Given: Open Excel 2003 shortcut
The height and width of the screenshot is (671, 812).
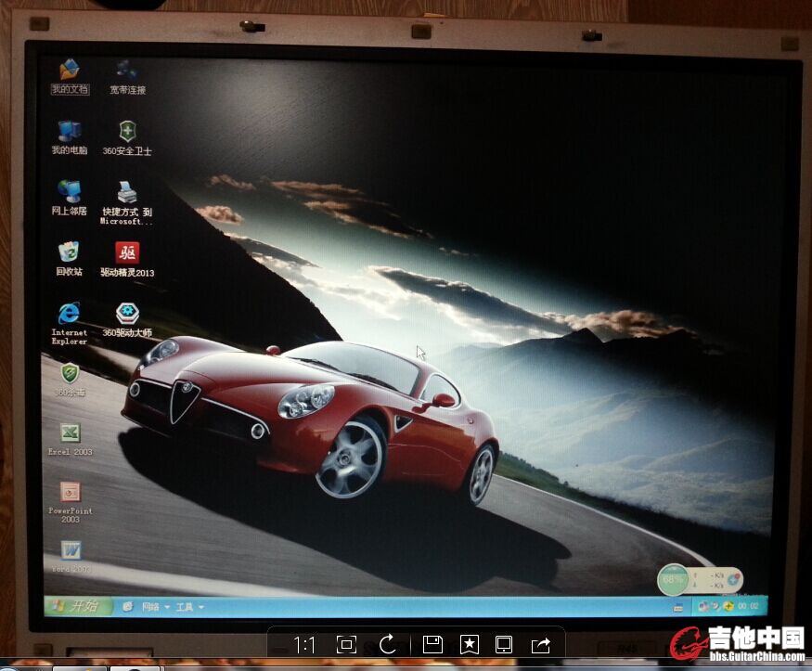Looking at the screenshot, I should click(x=71, y=434).
